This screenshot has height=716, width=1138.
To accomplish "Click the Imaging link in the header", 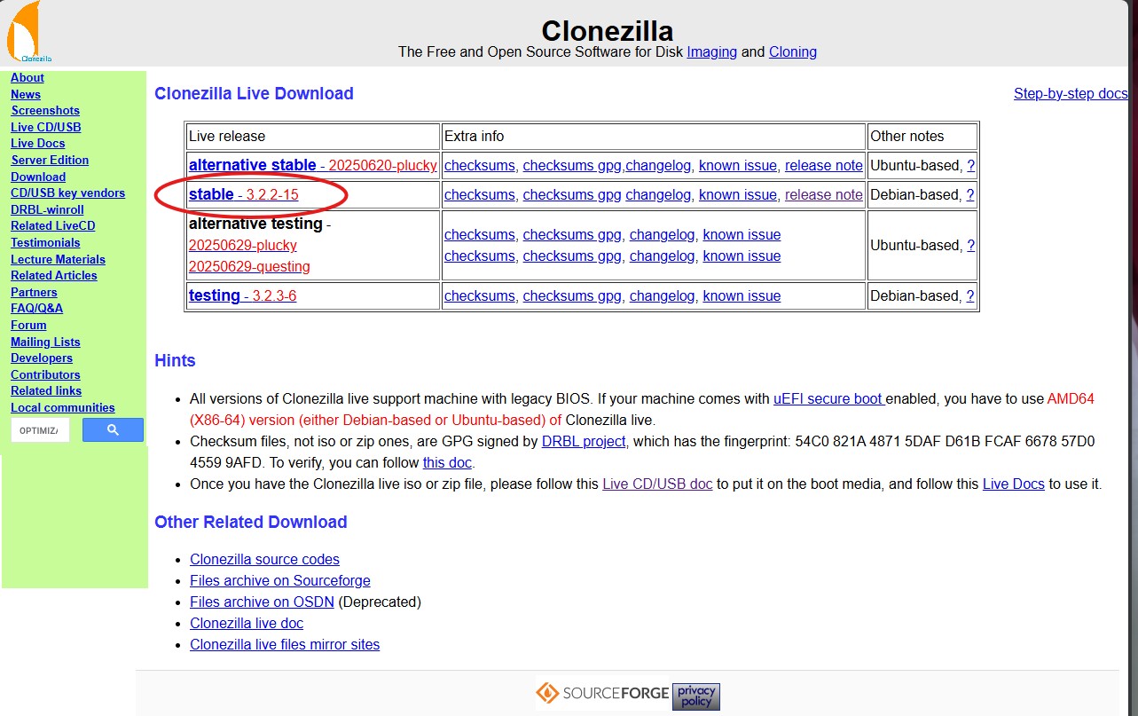I will tap(711, 51).
